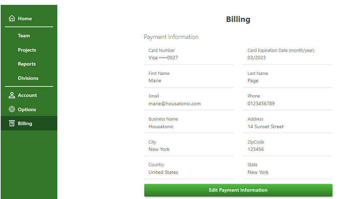339x199 pixels.
Task: Click the First Name field Marie
Action: 189,77
